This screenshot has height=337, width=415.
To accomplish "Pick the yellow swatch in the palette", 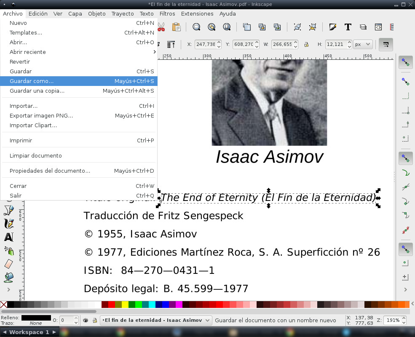I will (x=125, y=305).
